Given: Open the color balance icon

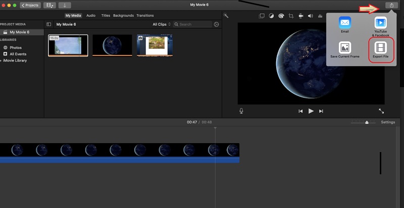Looking at the screenshot, I should coord(271,16).
